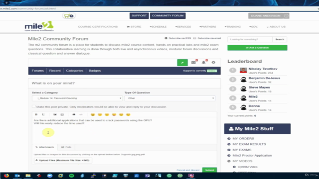Image resolution: width=319 pixels, height=179 pixels.
Task: Expand the Schedule navigation menu
Action: coord(158,27)
